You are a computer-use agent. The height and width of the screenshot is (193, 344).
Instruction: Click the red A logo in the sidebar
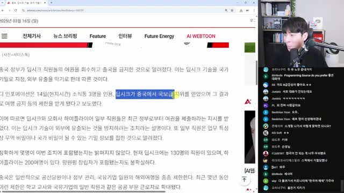[248, 101]
